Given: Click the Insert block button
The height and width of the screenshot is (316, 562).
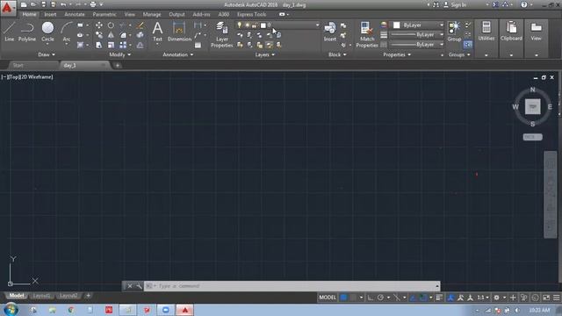Looking at the screenshot, I should point(330,32).
